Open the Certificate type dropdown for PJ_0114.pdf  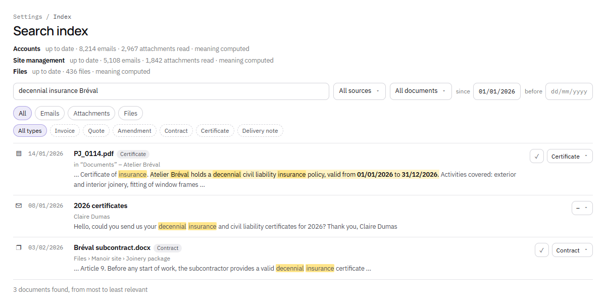click(570, 156)
